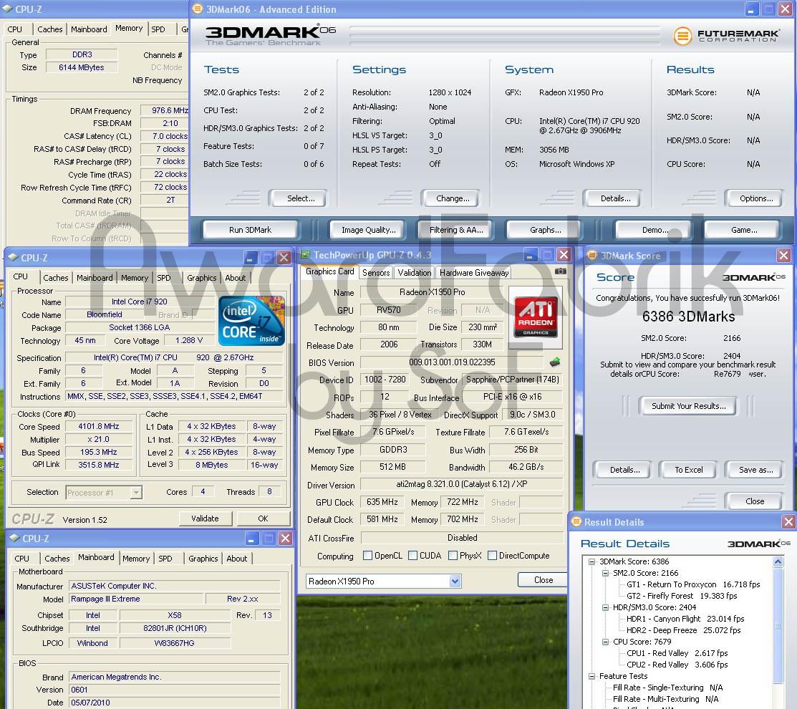Tick the DirectCompute checkbox in GPU-Z
Screen dimensions: 797x709
492,556
